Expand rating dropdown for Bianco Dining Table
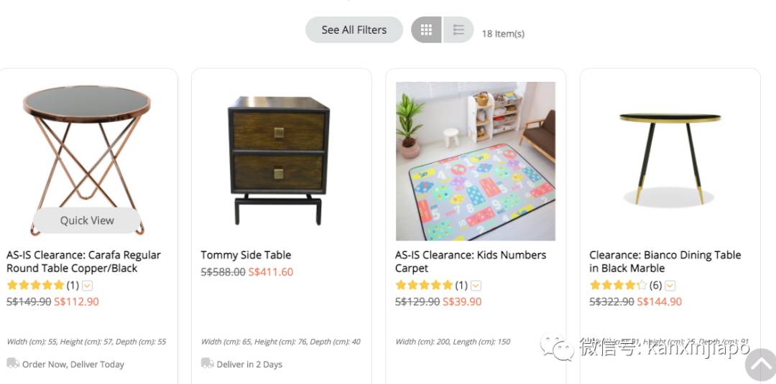Image resolution: width=776 pixels, height=384 pixels. coord(670,286)
